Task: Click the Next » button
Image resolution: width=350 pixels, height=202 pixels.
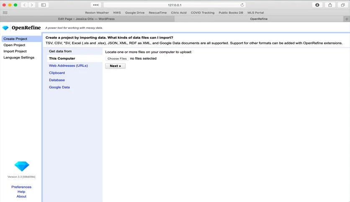Action: 116,66
